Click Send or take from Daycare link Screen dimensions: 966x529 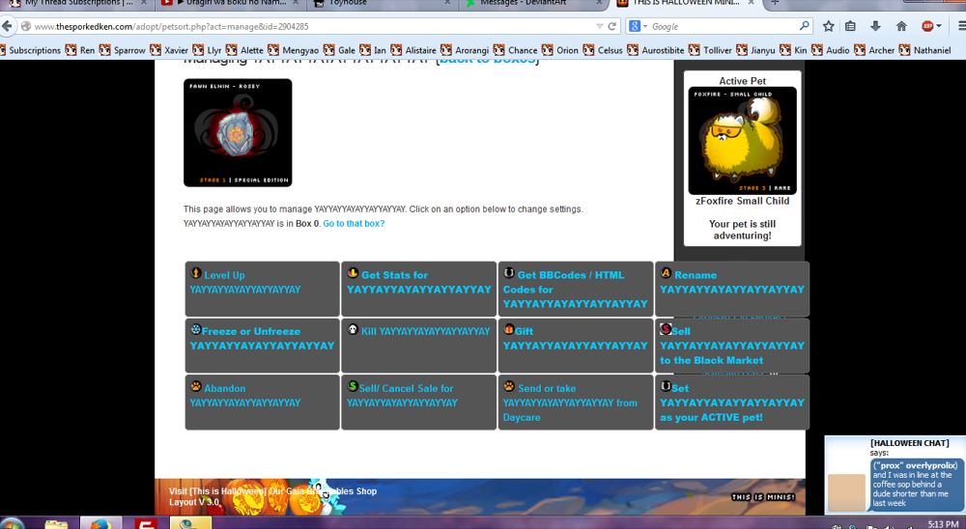click(x=571, y=403)
